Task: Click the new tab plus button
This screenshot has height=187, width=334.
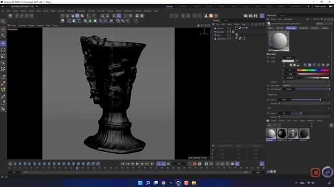Action: pyautogui.click(x=37, y=6)
